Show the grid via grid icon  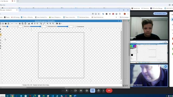(59, 23)
